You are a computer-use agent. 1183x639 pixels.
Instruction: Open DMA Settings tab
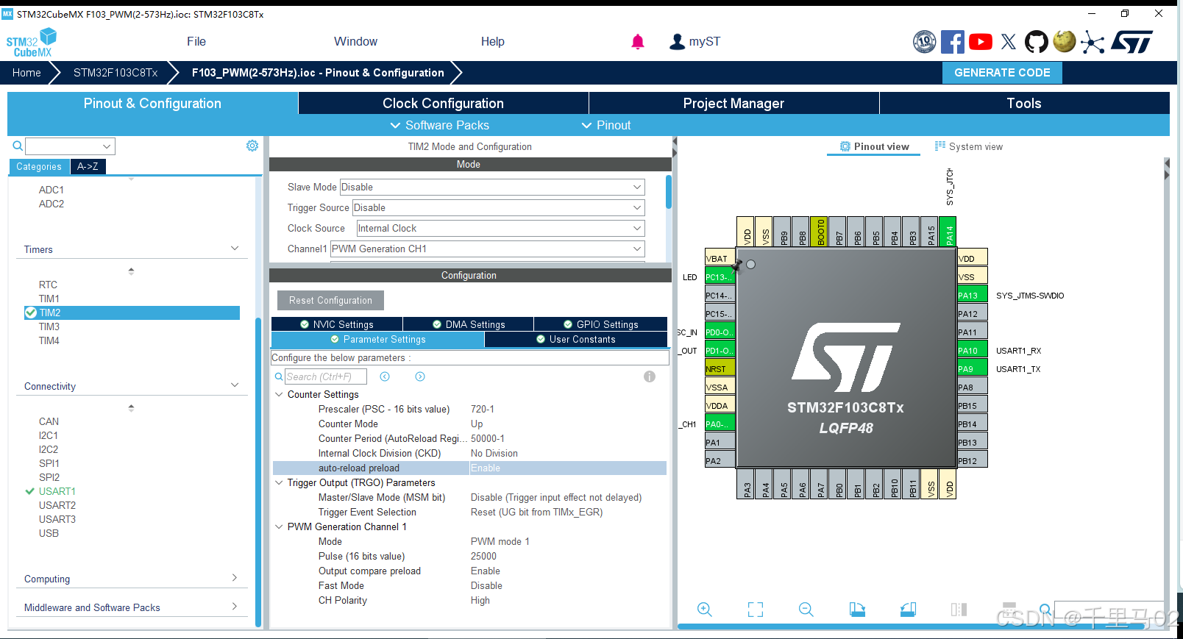(469, 324)
